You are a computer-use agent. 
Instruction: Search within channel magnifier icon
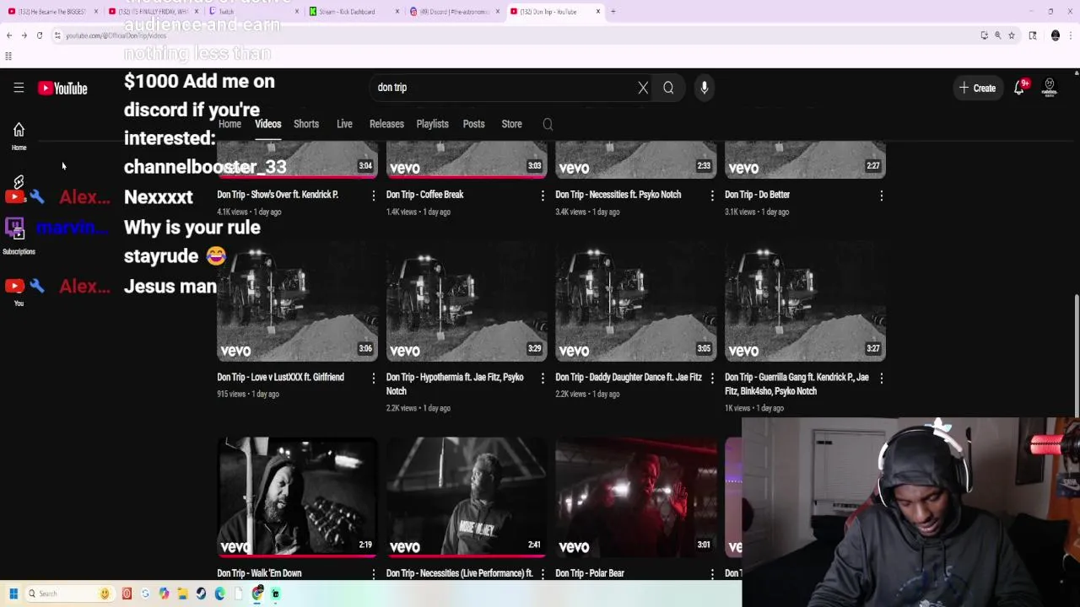tap(548, 125)
